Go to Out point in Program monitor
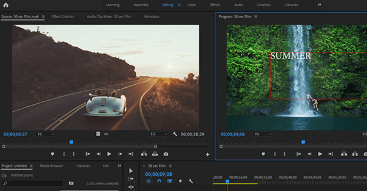Screen dimensions: 367x191 [x=331, y=154]
